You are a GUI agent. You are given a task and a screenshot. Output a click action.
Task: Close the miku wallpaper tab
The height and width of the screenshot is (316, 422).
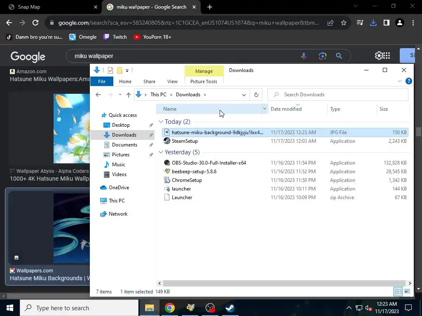coord(194,7)
